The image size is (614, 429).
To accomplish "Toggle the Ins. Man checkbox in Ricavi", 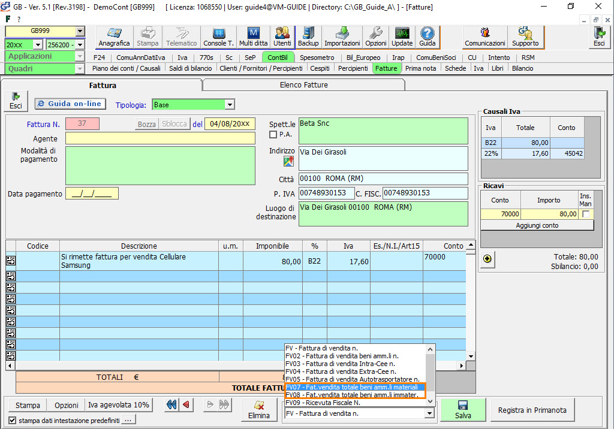I will [586, 214].
